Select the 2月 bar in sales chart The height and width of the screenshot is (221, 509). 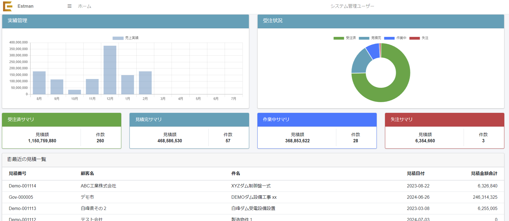coord(145,83)
